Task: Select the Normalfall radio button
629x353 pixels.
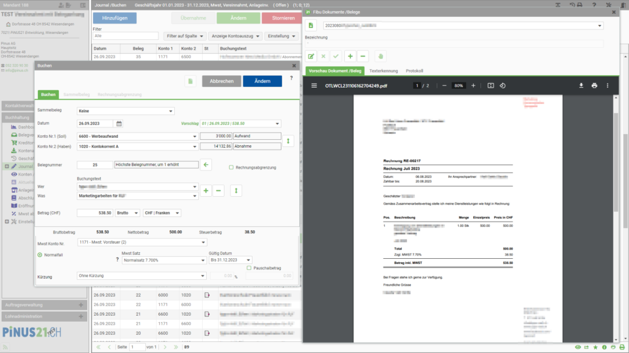Action: coord(40,255)
